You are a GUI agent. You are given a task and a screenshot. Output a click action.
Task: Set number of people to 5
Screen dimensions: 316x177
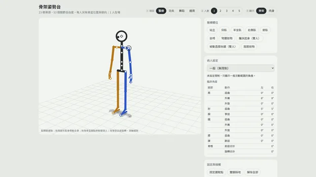[239, 11]
